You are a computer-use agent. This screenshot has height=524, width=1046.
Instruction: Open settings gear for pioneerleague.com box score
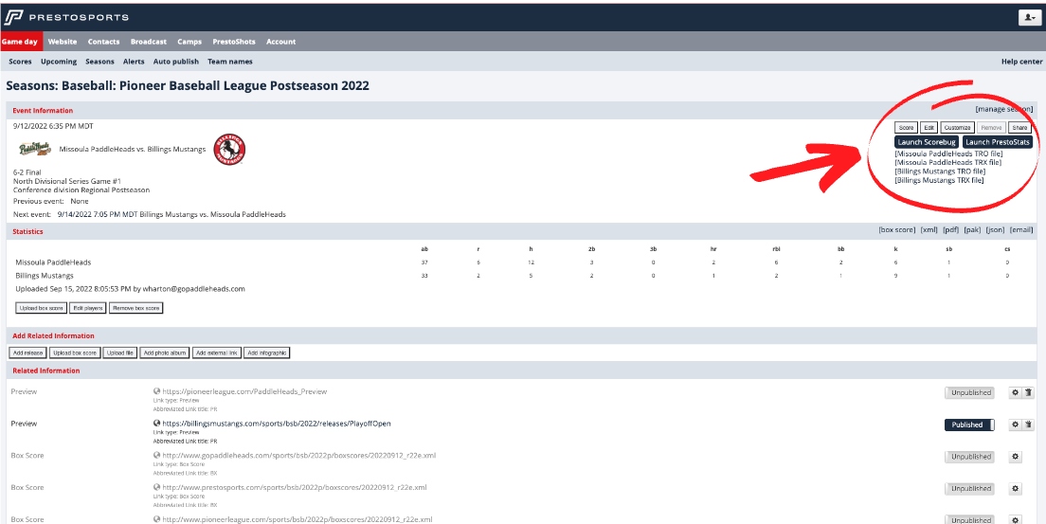pyautogui.click(x=1016, y=520)
